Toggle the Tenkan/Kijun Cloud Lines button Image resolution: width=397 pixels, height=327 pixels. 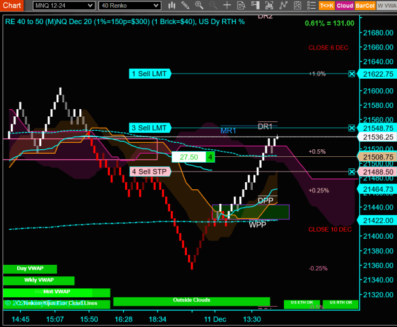[x=57, y=304]
